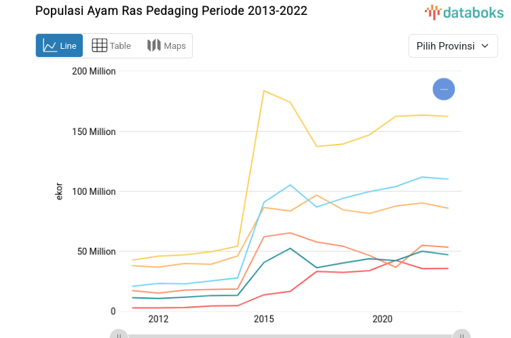Click the table grid icon
Image resolution: width=511 pixels, height=338 pixels.
pos(99,45)
